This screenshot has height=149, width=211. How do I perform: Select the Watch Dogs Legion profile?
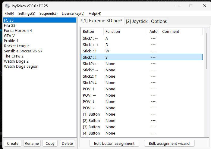point(40,66)
